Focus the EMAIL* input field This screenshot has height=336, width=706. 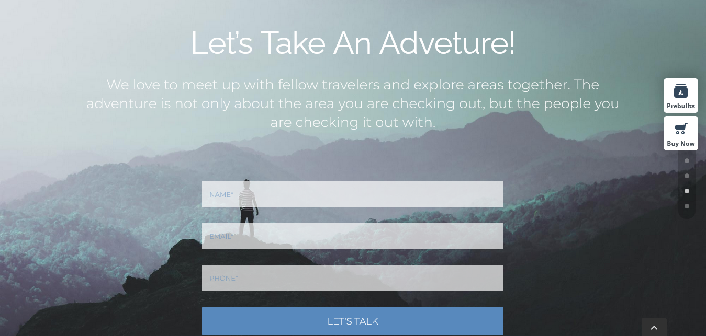point(352,236)
